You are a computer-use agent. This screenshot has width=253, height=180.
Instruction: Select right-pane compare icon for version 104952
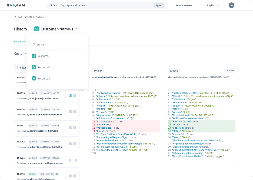click(75, 144)
